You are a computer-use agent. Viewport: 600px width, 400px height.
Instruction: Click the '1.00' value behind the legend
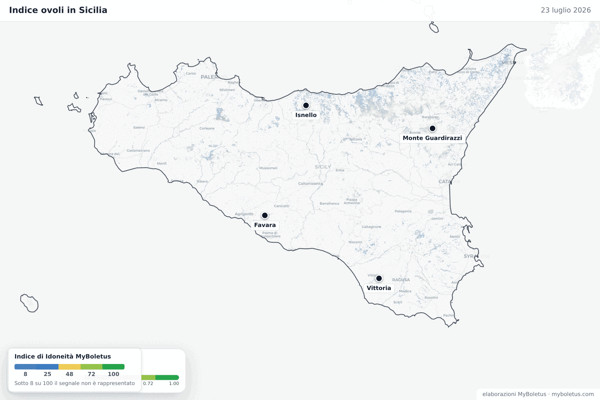(174, 384)
